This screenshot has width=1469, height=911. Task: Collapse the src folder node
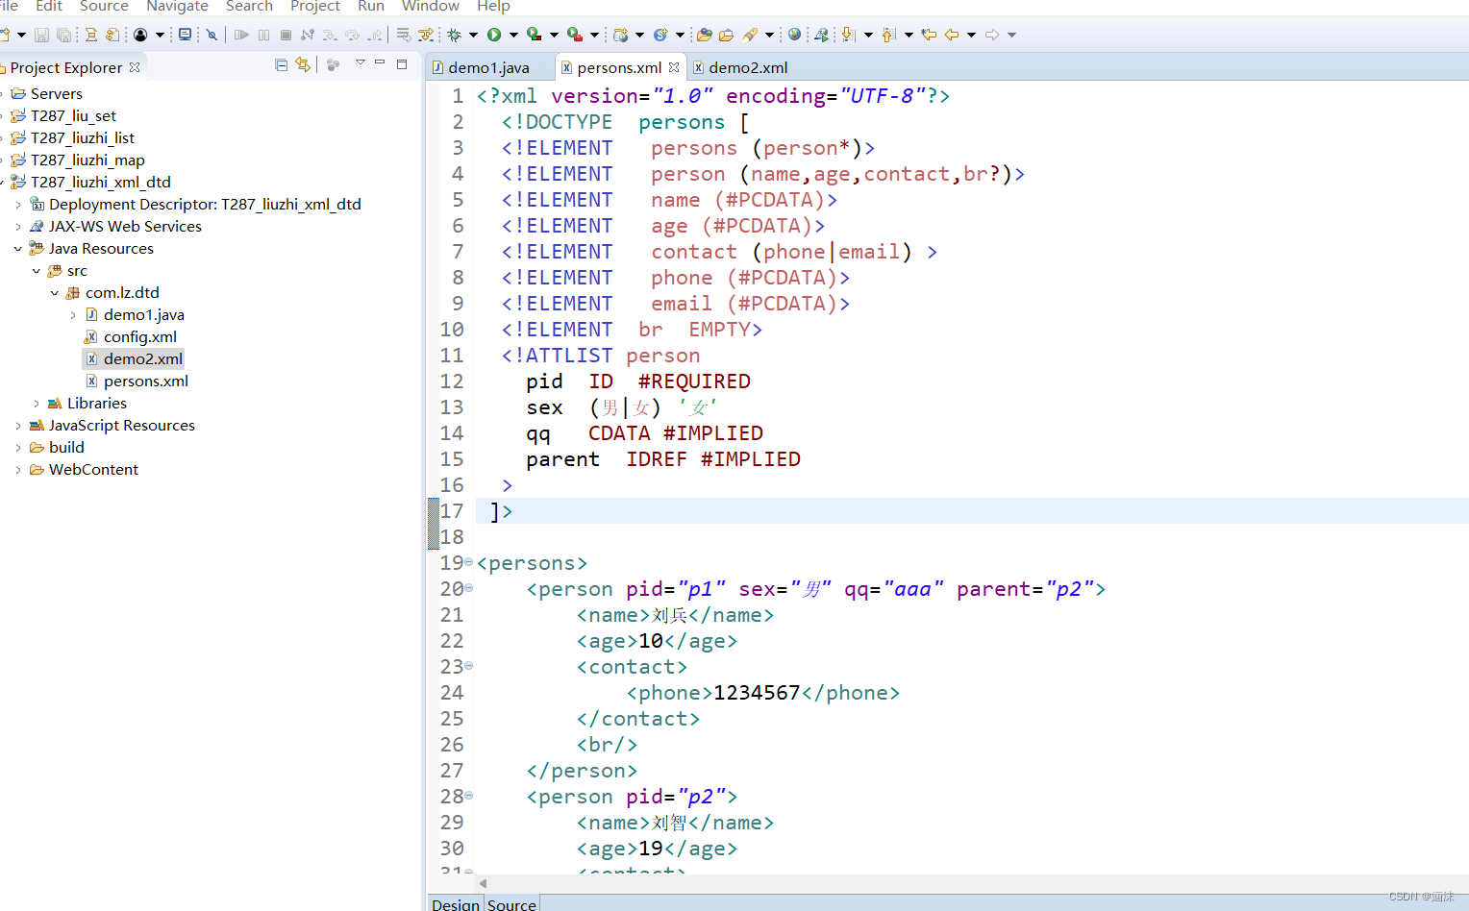[x=36, y=271]
